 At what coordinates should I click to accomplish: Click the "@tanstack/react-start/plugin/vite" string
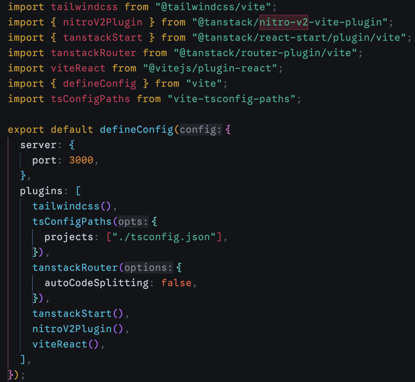coord(299,38)
